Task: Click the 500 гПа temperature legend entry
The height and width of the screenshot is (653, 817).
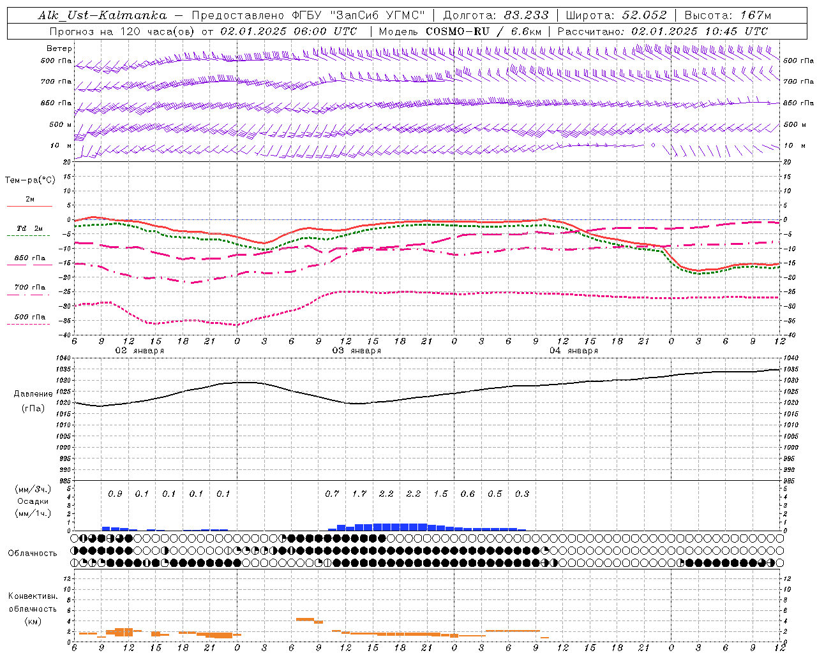Action: (x=30, y=317)
